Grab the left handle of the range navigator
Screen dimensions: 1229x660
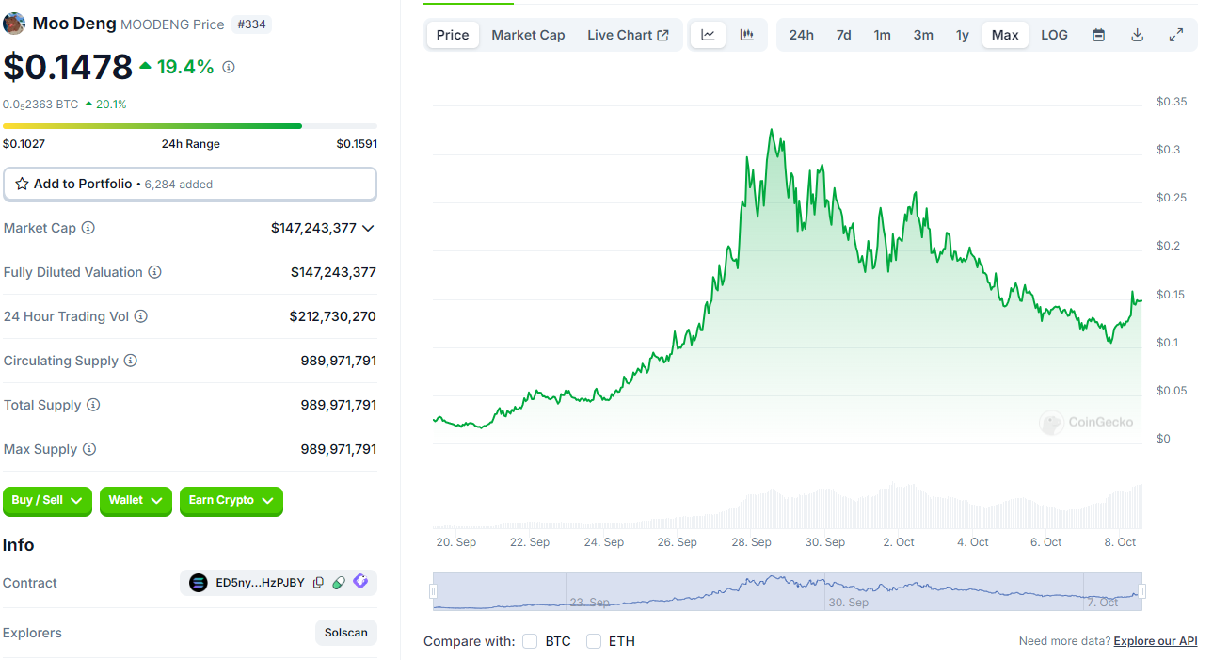point(434,591)
